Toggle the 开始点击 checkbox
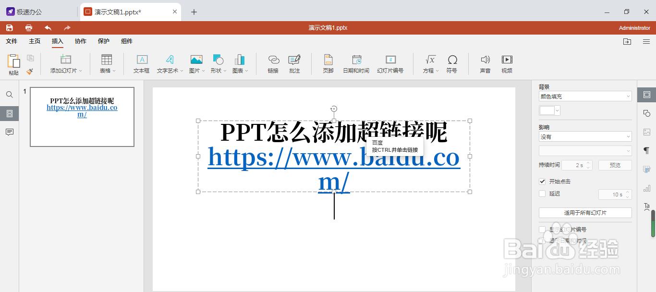656x292 pixels. tap(542, 182)
